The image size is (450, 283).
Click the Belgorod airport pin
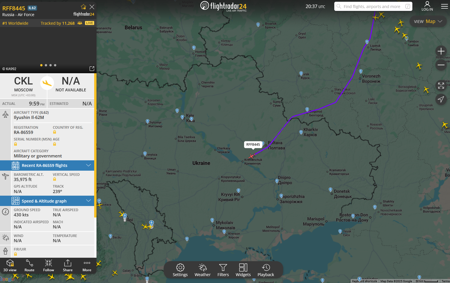pyautogui.click(x=307, y=109)
